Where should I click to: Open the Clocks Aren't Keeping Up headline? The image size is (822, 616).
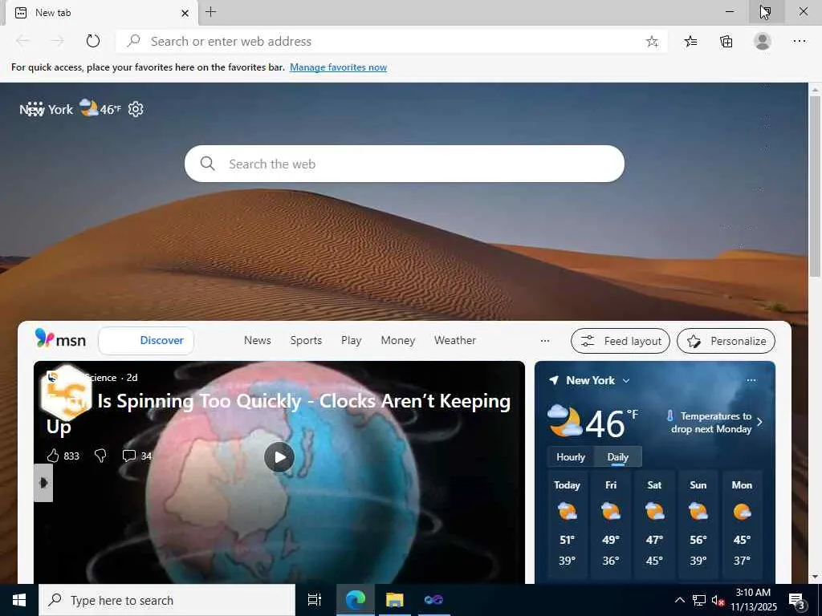(x=278, y=414)
